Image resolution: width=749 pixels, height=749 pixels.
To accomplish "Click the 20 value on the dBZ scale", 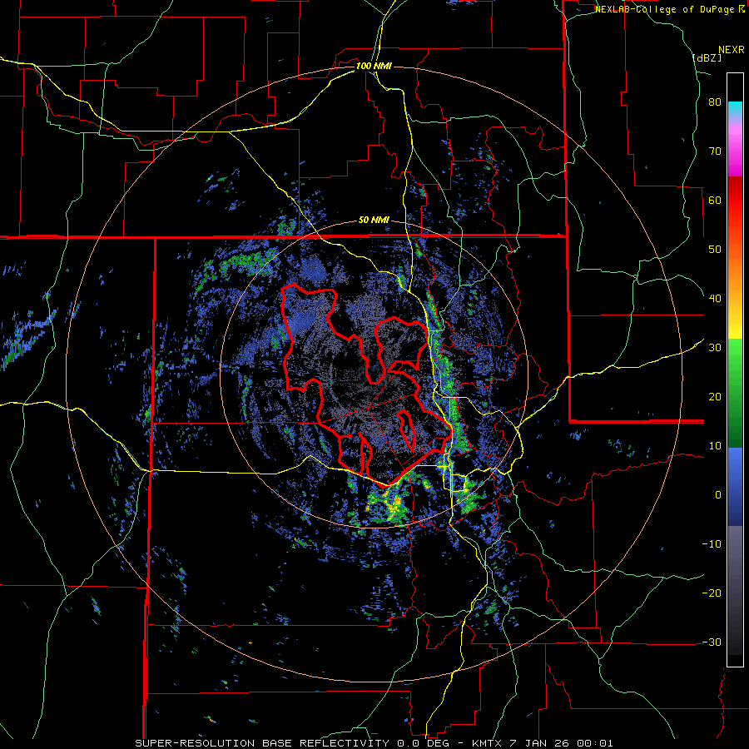I will (715, 397).
